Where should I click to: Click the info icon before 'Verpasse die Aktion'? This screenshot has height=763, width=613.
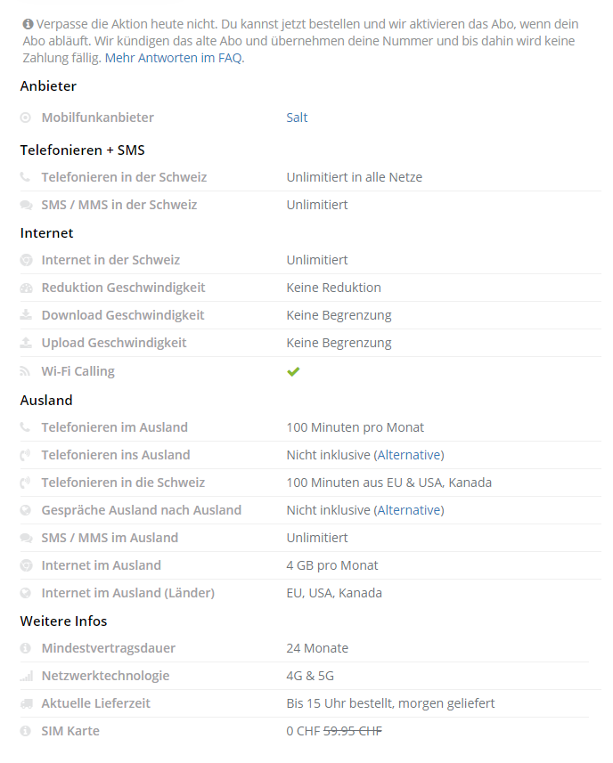(x=28, y=24)
